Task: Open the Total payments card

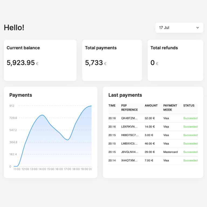Action: coord(112,60)
